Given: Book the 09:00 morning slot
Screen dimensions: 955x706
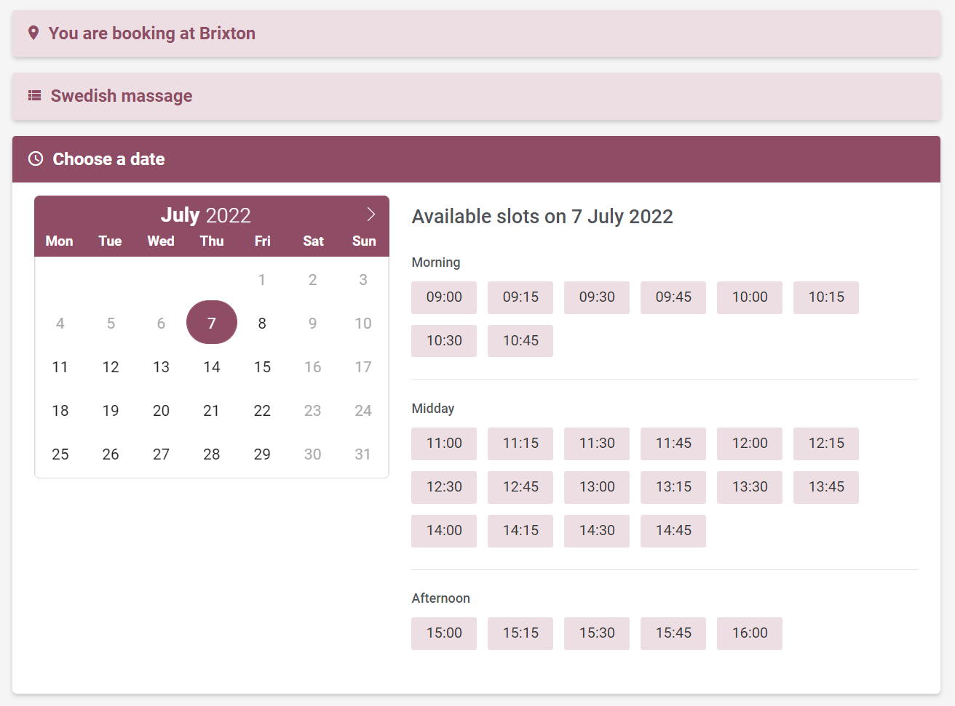Looking at the screenshot, I should pos(444,297).
